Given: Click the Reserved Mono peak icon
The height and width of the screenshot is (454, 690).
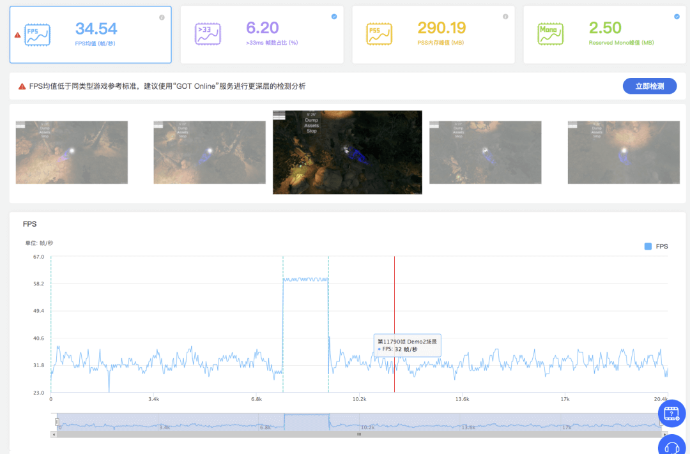Looking at the screenshot, I should pos(551,34).
